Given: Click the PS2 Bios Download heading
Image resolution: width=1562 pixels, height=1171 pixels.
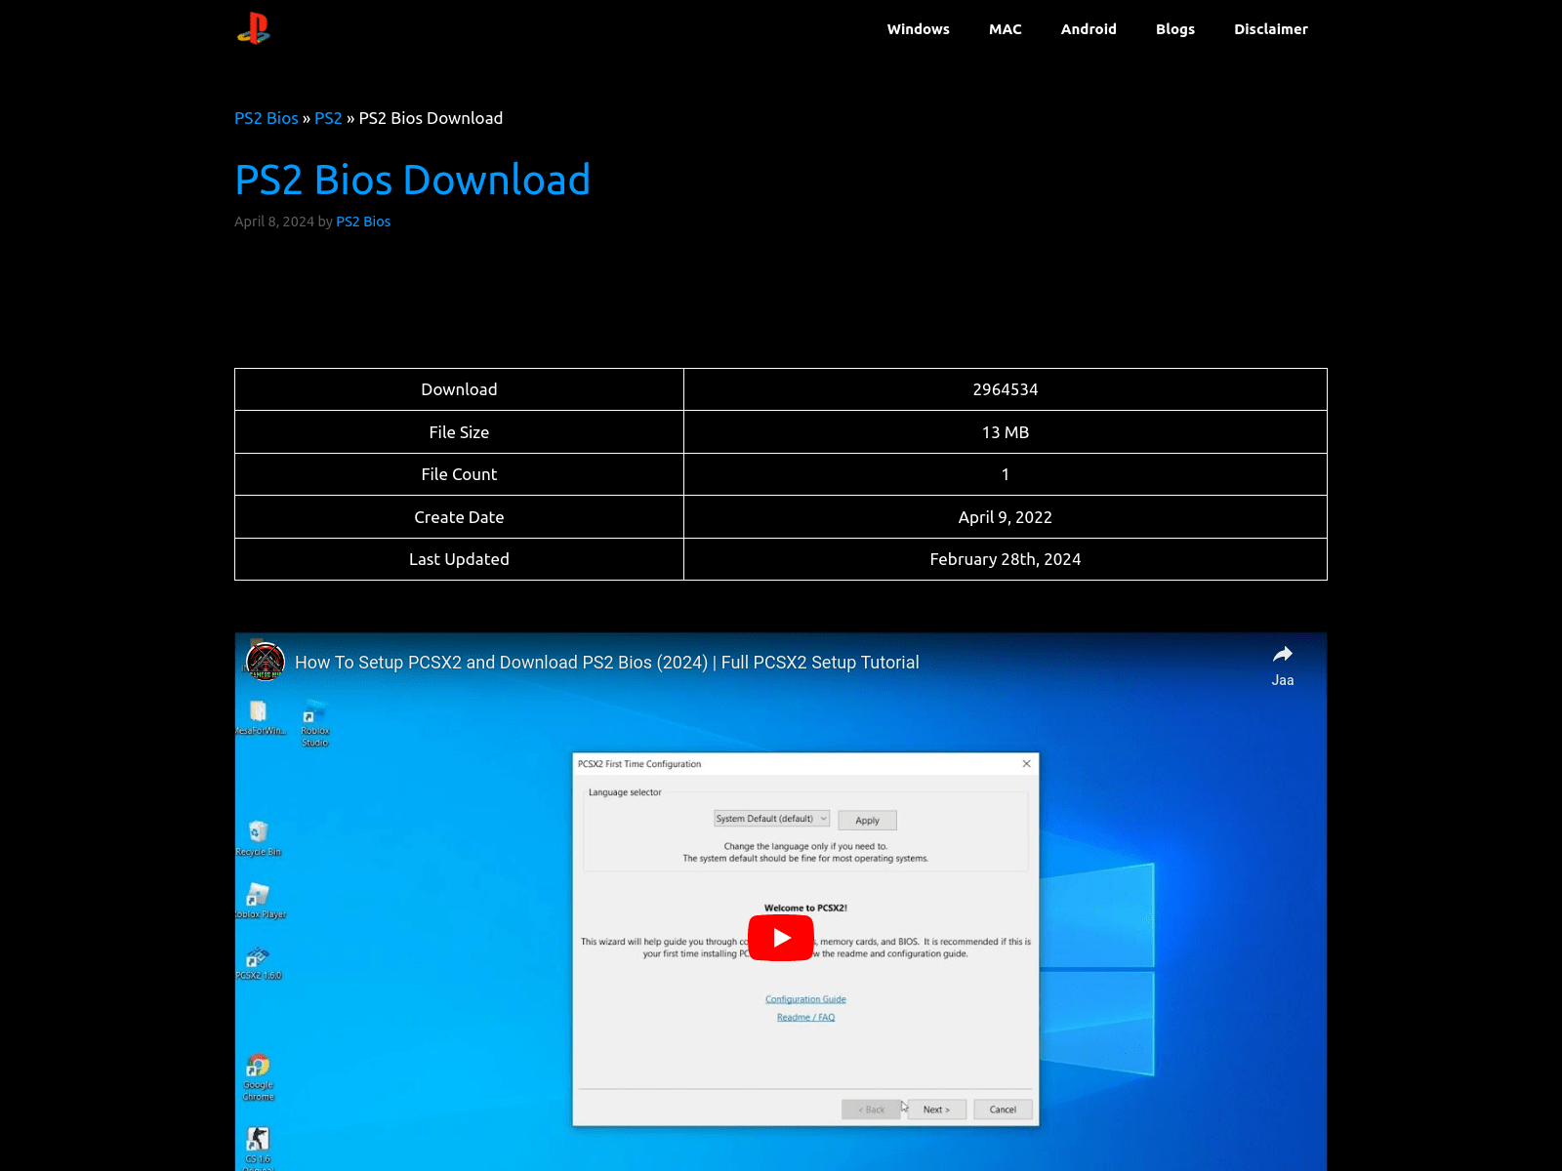Looking at the screenshot, I should pyautogui.click(x=412, y=180).
